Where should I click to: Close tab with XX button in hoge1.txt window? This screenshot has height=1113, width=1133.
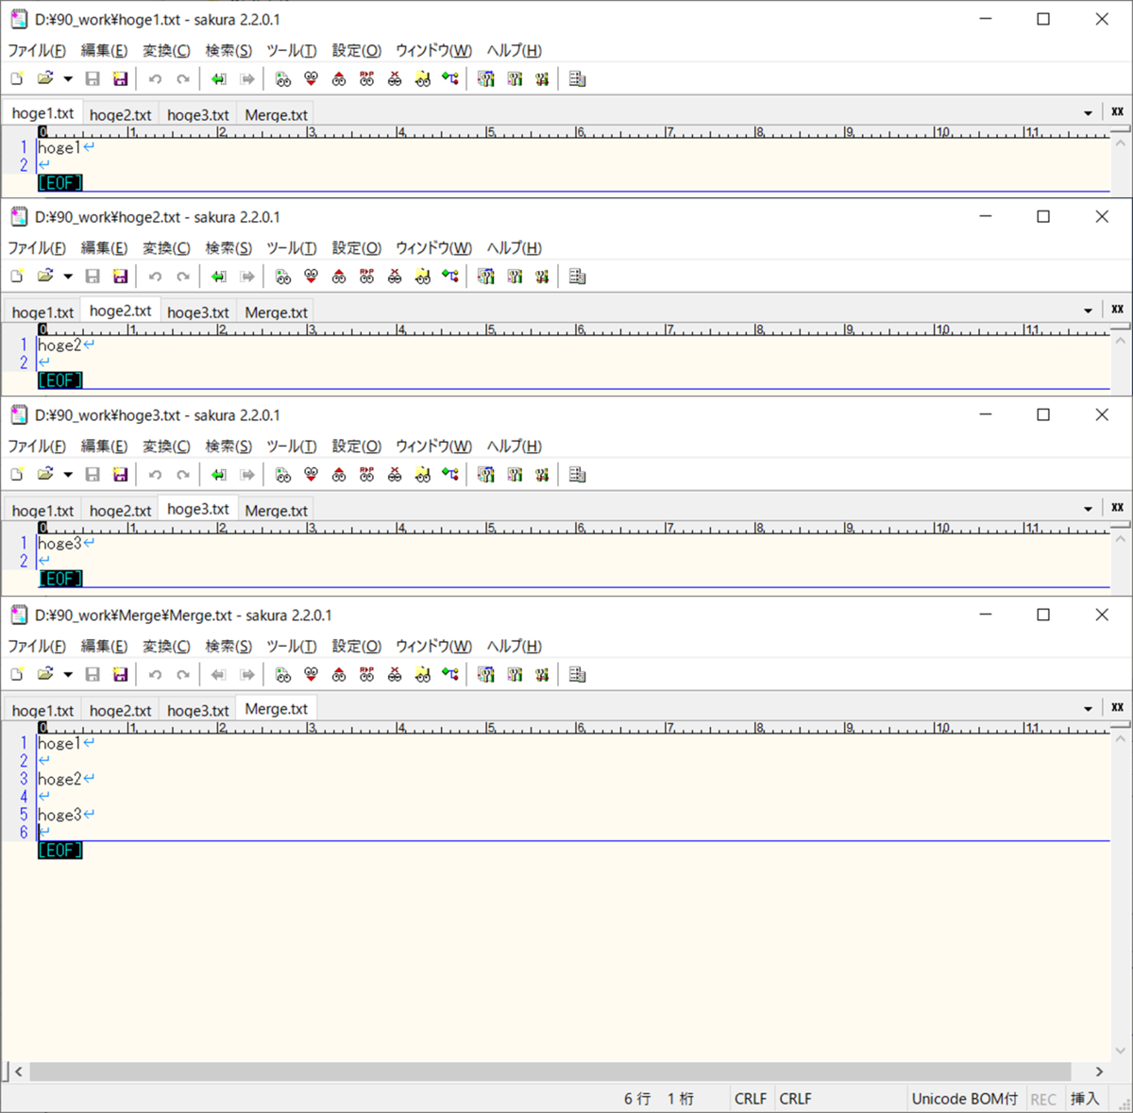tap(1117, 111)
